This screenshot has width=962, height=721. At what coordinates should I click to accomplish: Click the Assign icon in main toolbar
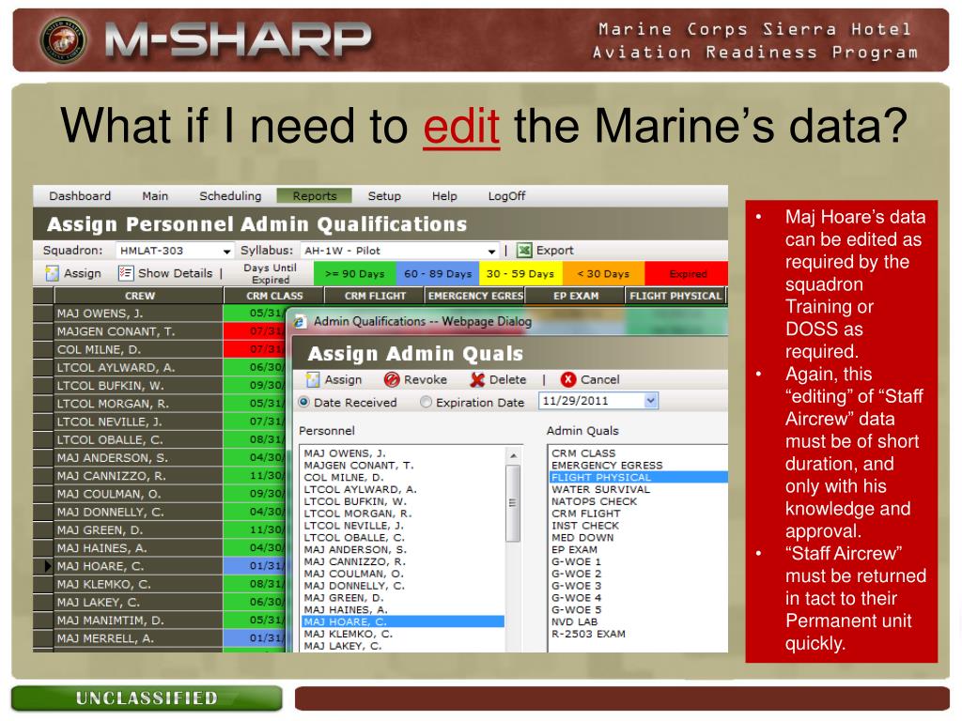pos(53,273)
